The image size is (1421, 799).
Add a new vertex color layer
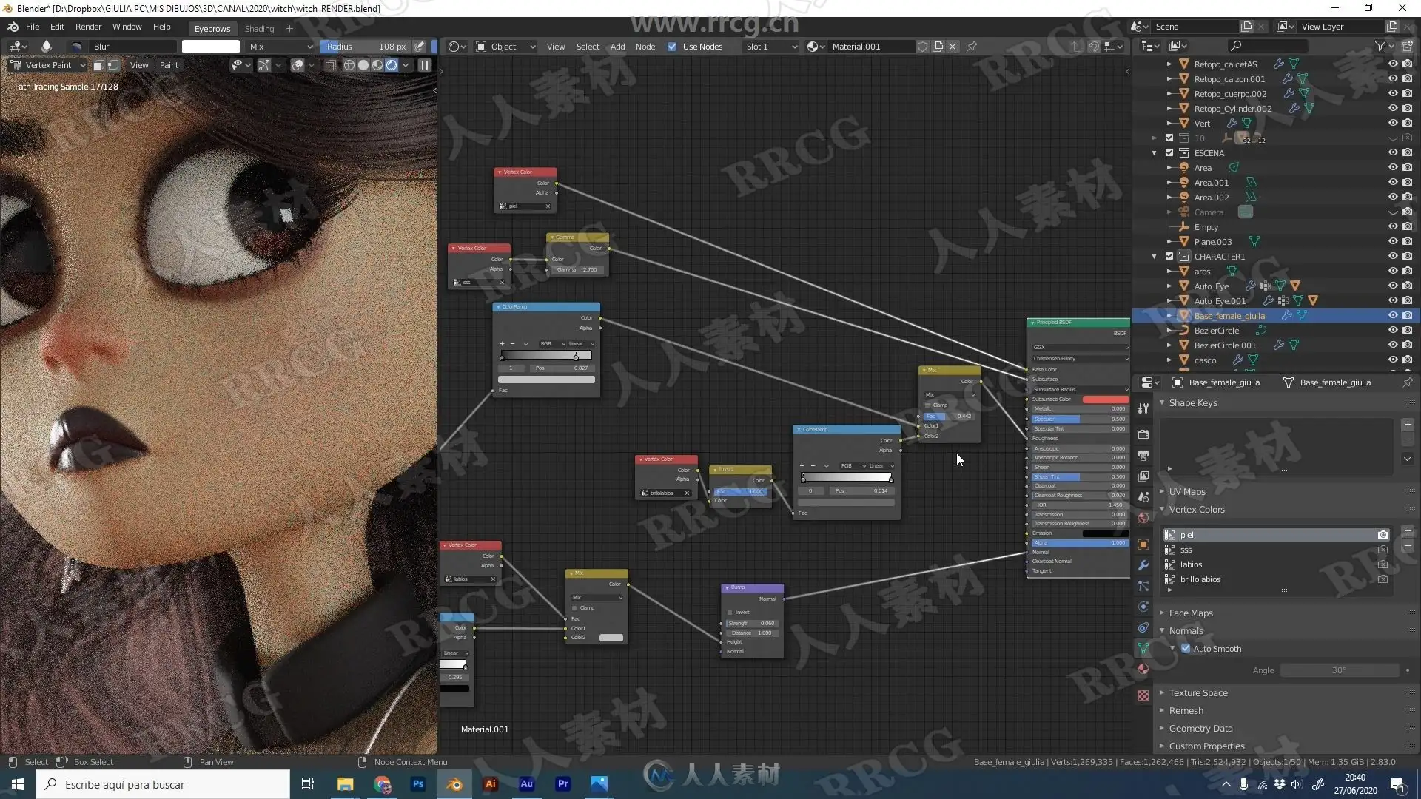(x=1408, y=531)
